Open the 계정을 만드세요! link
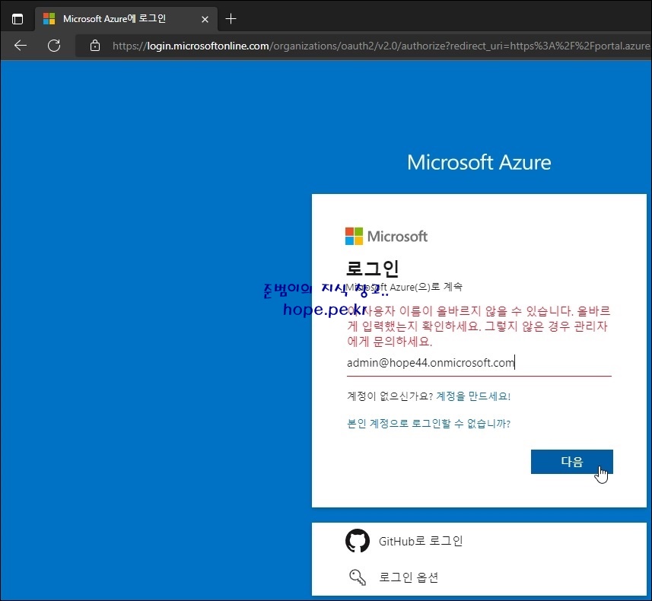 coord(473,396)
